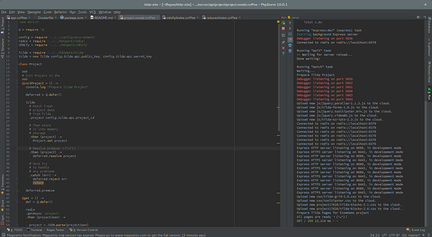Click fold marker at line 54 JSON.parse
Image resolution: width=432 pixels, height=237 pixels.
coord(17,225)
